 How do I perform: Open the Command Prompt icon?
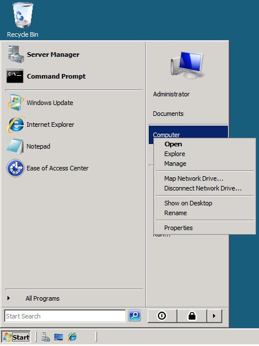pyautogui.click(x=15, y=76)
